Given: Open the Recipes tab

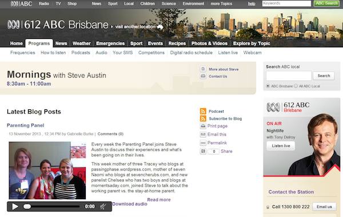Looking at the screenshot, I should coord(177,44).
